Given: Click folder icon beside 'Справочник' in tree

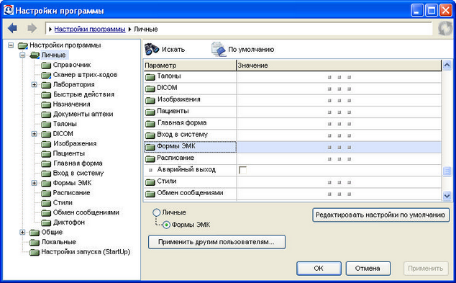Looking at the screenshot, I should click(46, 66).
